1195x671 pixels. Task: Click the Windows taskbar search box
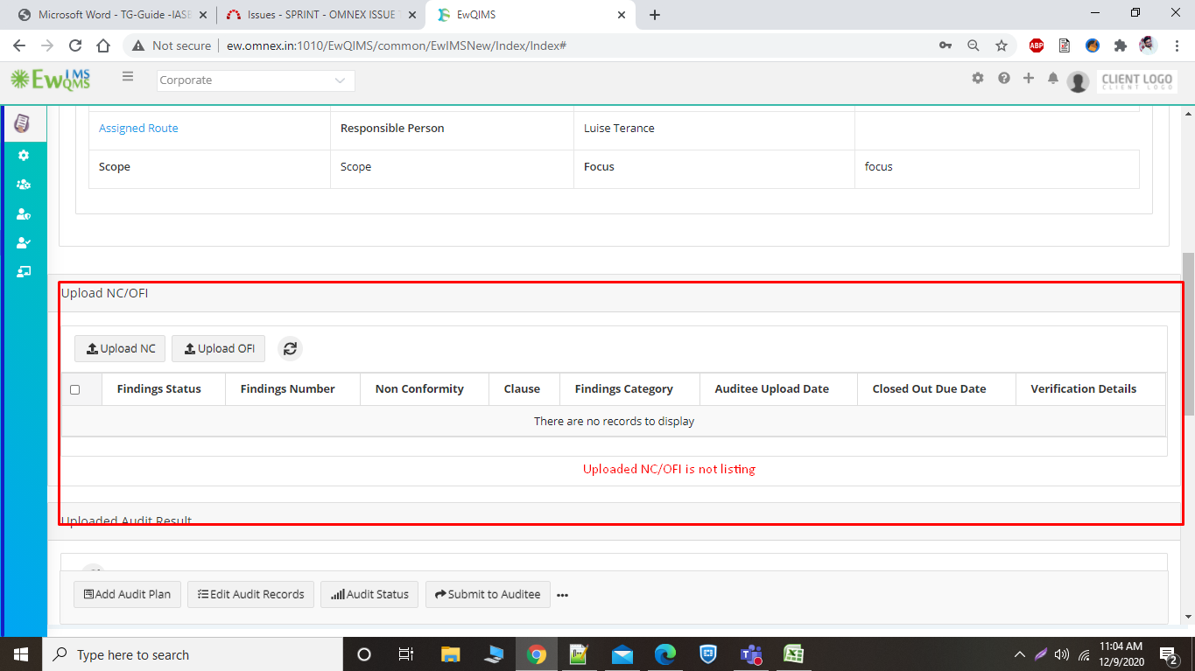(x=192, y=654)
